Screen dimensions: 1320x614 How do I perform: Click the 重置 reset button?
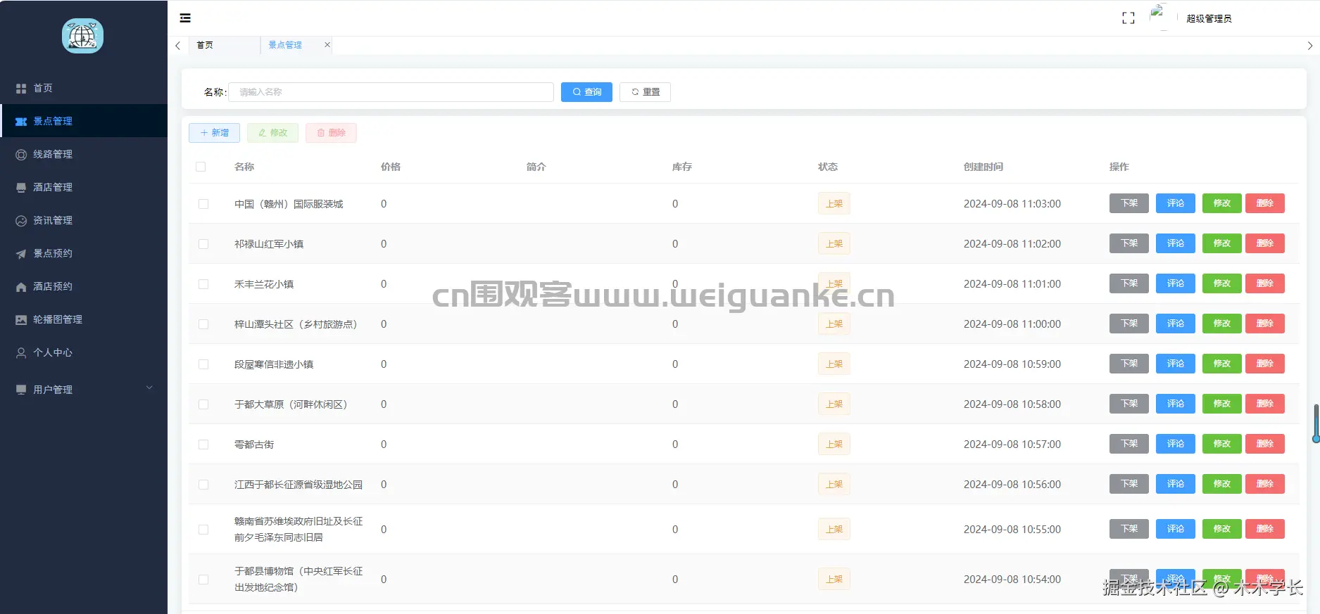point(645,92)
